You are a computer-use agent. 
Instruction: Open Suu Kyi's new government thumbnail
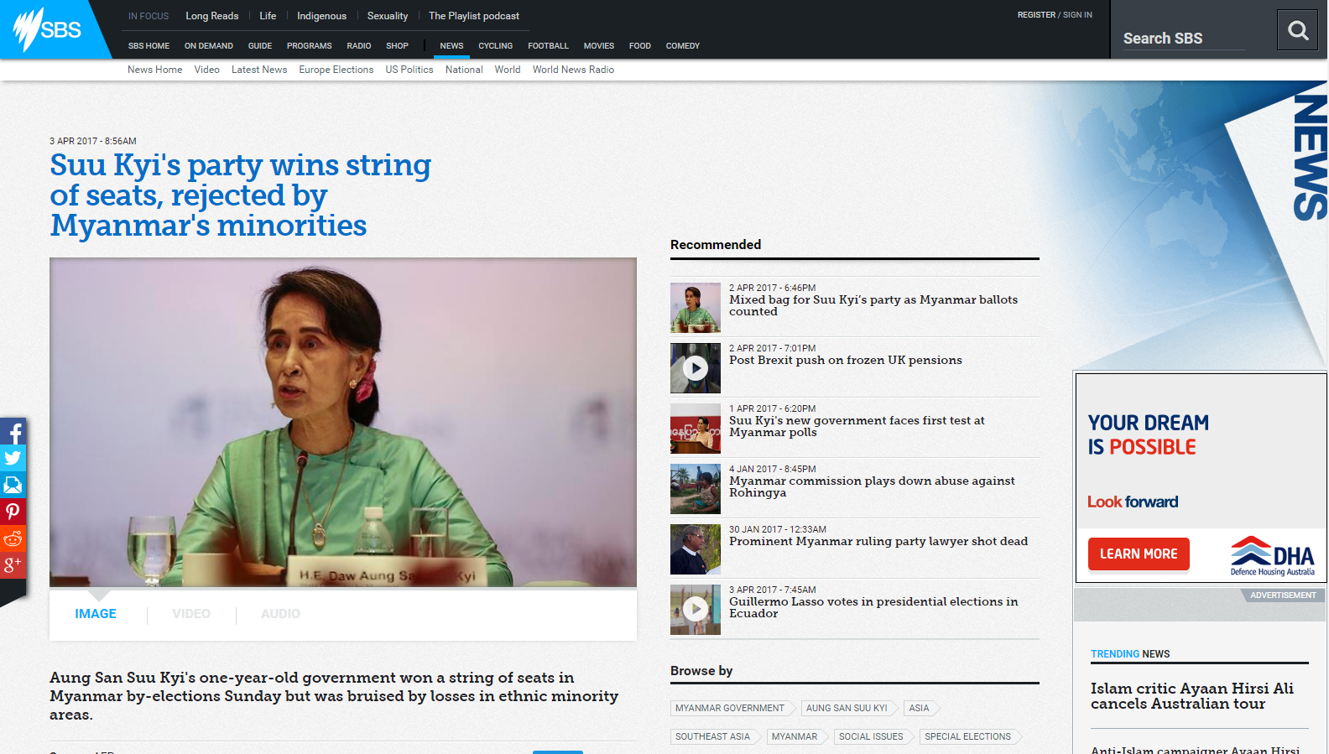tap(695, 429)
